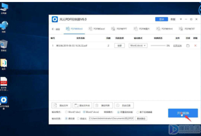The height and width of the screenshot is (136, 201).
Task: Open the Recycle Bin desktop icon
Action: (x=4, y=45)
